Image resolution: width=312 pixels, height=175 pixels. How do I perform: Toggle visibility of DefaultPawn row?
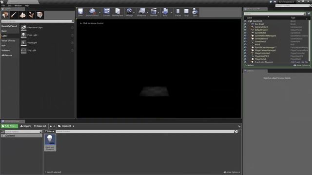point(245,30)
